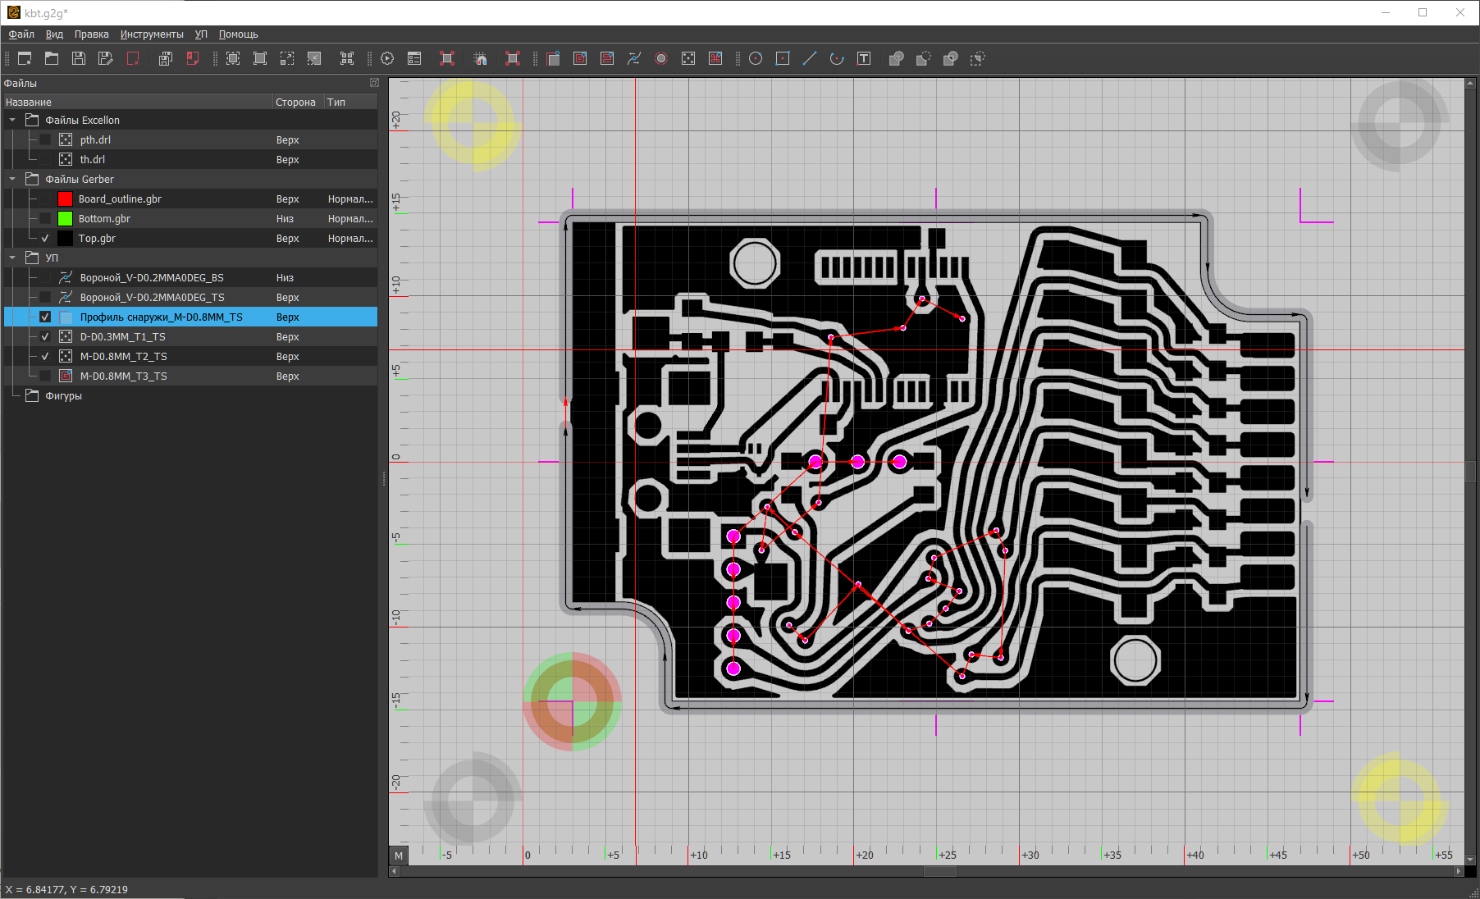Choose the Circle shape drawing tool
This screenshot has width=1480, height=899.
point(756,58)
